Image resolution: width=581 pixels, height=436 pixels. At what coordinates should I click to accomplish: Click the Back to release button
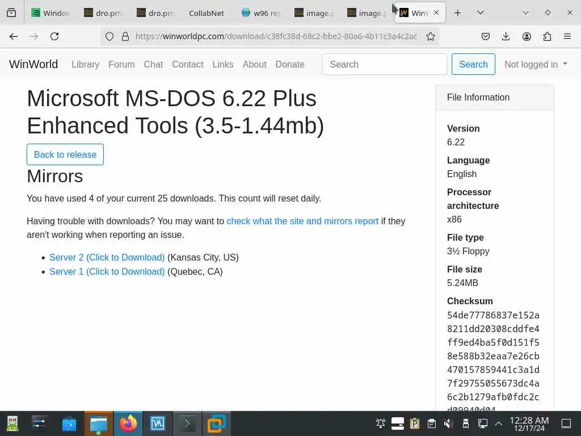click(x=65, y=154)
